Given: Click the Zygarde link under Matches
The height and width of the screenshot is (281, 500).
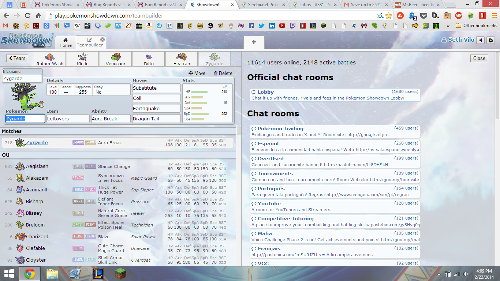Looking at the screenshot, I should [37, 143].
